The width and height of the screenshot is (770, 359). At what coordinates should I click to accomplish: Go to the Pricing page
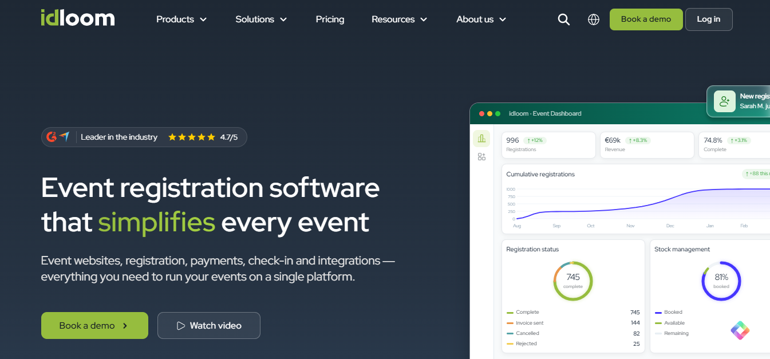coord(330,19)
